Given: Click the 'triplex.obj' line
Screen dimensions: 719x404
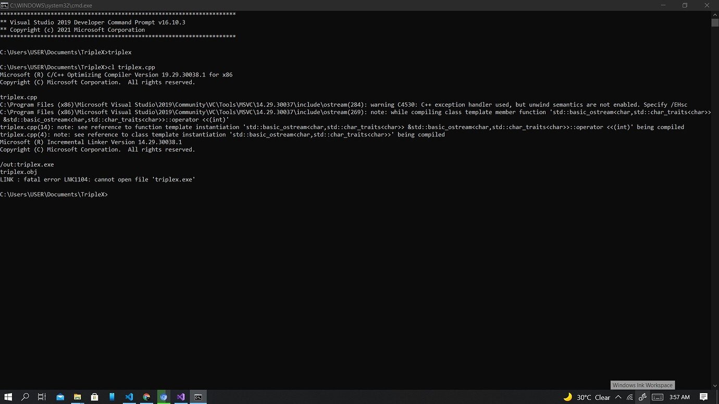Looking at the screenshot, I should [19, 172].
